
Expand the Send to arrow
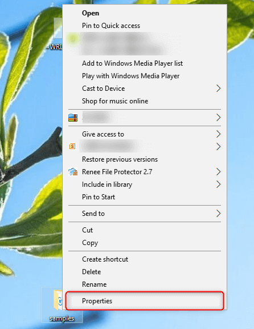tap(218, 214)
